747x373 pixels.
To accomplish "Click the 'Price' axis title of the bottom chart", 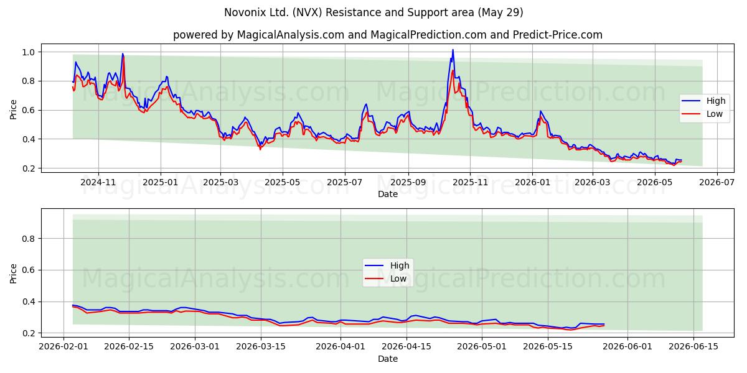I will pos(14,274).
